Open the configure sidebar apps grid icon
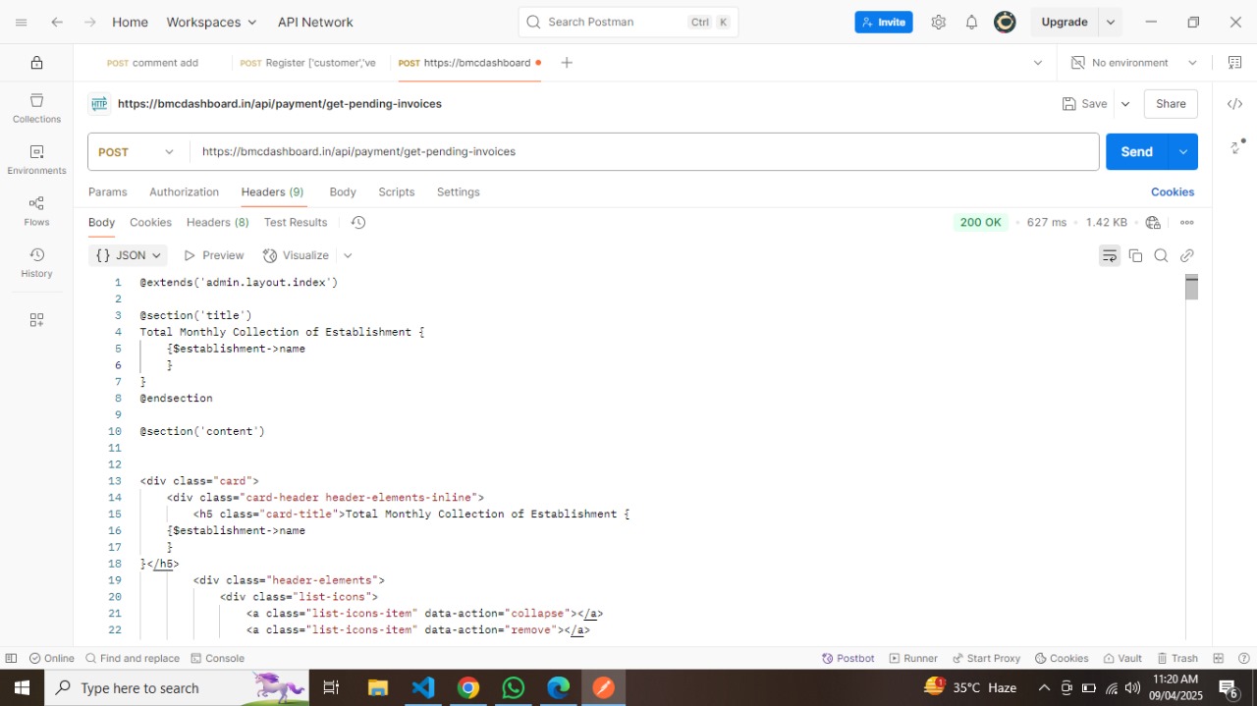This screenshot has height=706, width=1257. pos(36,320)
